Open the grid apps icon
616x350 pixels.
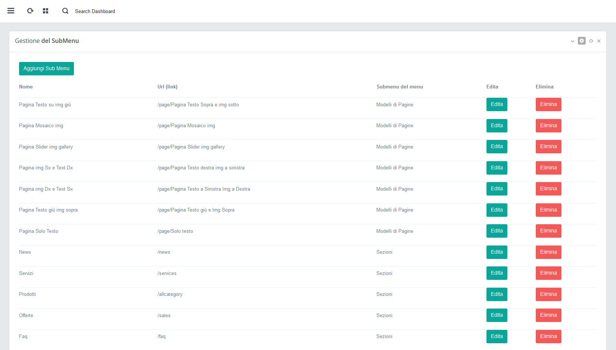[x=46, y=11]
